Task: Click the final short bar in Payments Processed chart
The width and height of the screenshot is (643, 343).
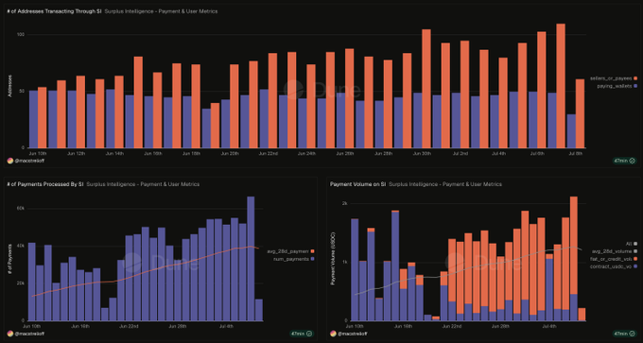Action: coord(259,310)
